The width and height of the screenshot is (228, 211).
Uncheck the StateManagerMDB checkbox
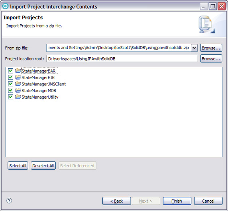10,91
